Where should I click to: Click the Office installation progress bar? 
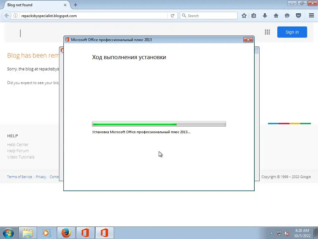click(x=159, y=124)
